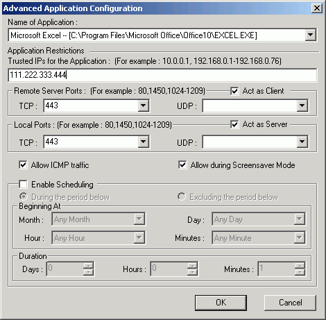Expand the Remote Server Ports TCP dropdown

[143, 106]
